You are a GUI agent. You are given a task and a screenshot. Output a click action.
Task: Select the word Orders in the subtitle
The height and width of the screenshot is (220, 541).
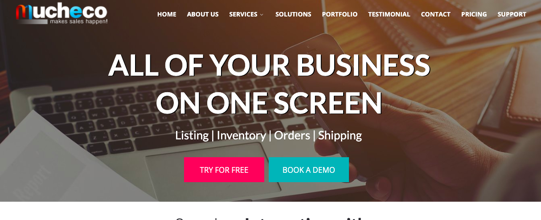292,135
